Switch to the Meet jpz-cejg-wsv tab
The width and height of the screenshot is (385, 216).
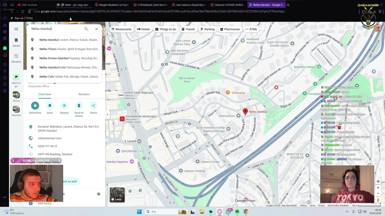point(74,5)
